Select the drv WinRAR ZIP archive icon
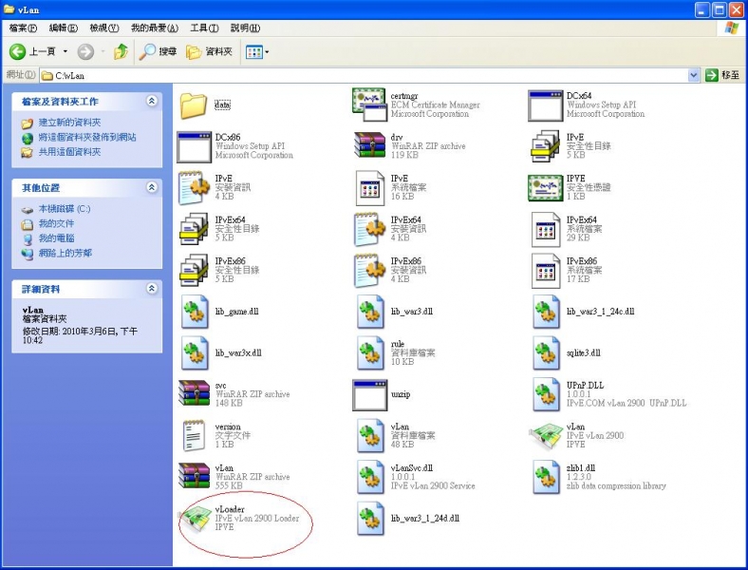Screen dimensions: 748x570 point(369,145)
